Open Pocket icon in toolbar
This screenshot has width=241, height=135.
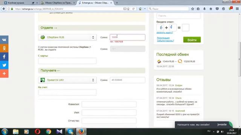click(217, 9)
